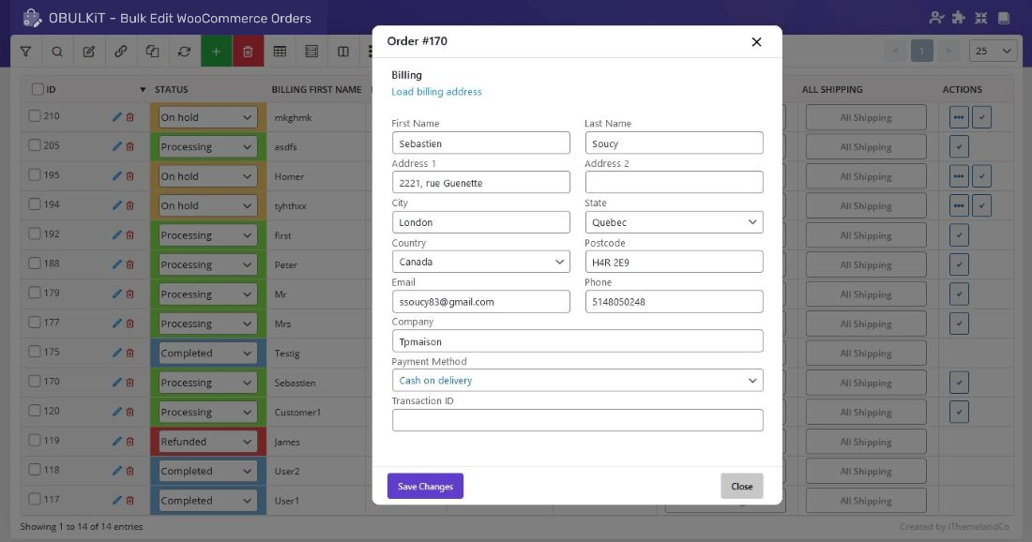Click the link chain icon in toolbar

121,52
